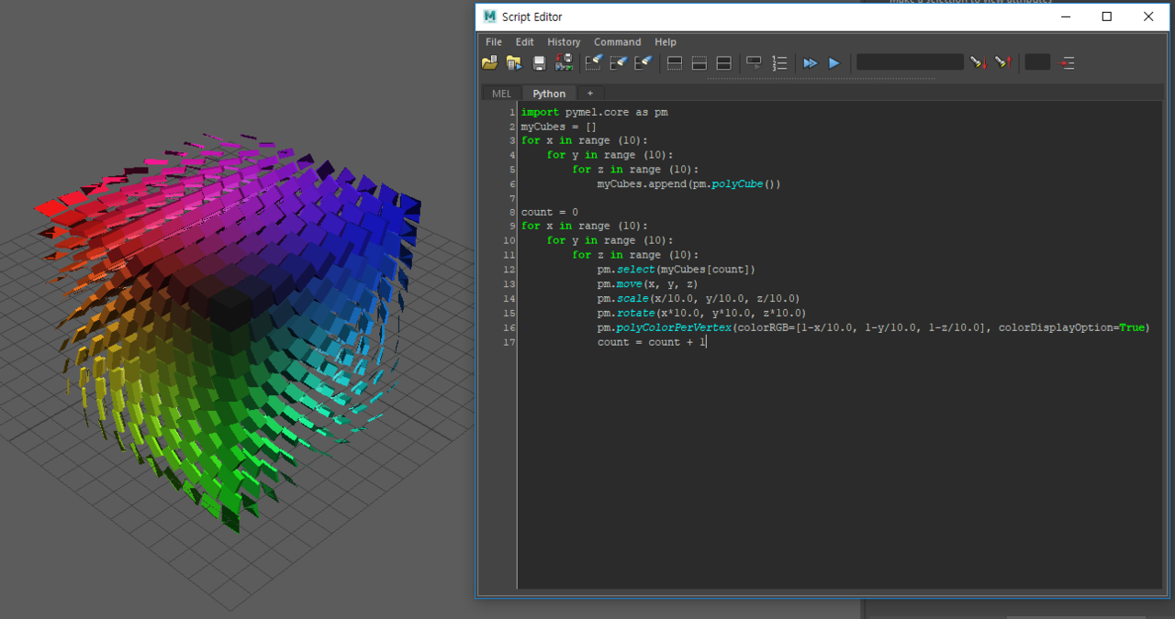The width and height of the screenshot is (1175, 619).
Task: Show input pane only icon
Action: (x=699, y=63)
